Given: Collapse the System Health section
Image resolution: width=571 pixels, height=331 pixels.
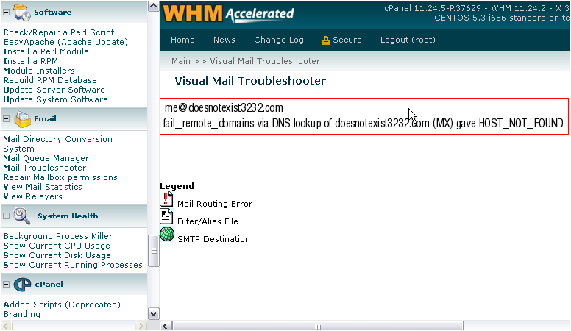Looking at the screenshot, I should (x=6, y=216).
